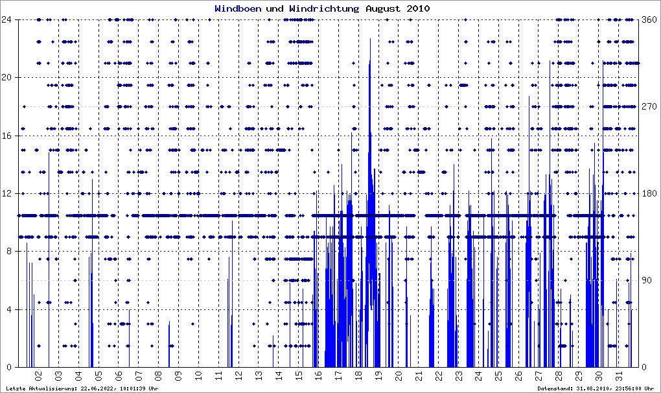
Task: Click the day label 29 on the x-axis
Action: pos(579,375)
